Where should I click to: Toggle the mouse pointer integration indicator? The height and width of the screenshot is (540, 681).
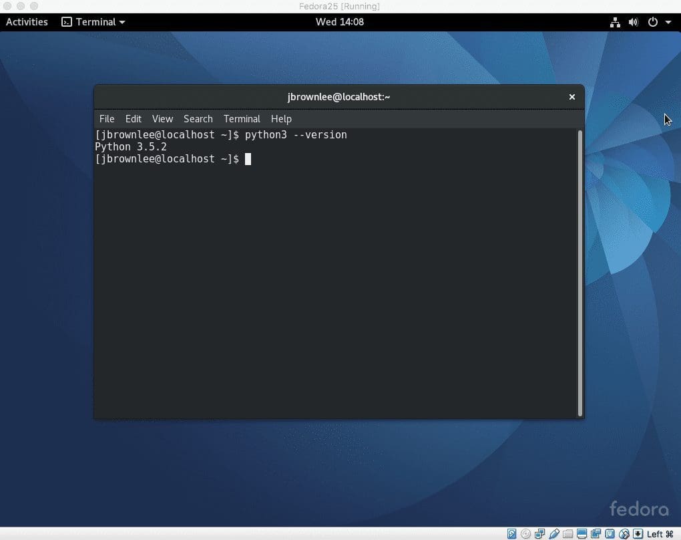pos(624,533)
